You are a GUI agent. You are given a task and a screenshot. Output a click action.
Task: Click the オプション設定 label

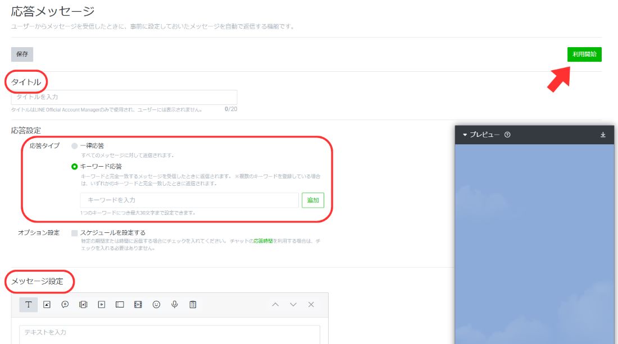tap(39, 233)
